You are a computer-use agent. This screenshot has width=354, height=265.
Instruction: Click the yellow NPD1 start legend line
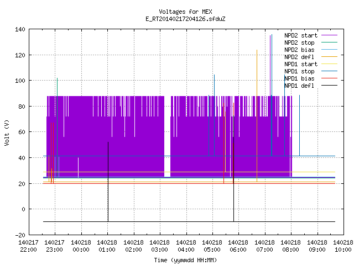pyautogui.click(x=329, y=64)
